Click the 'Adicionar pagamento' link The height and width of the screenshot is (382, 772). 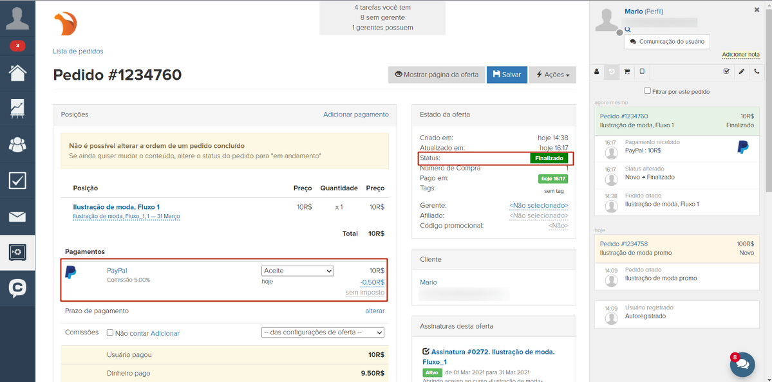[x=355, y=114]
